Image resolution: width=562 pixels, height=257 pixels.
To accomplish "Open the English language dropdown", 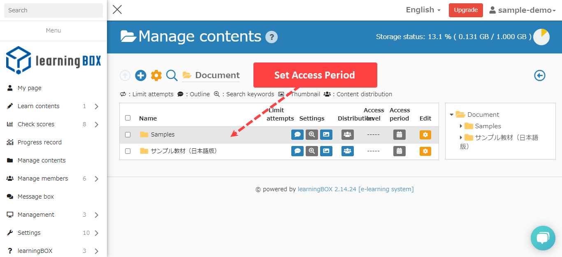I will [x=423, y=10].
